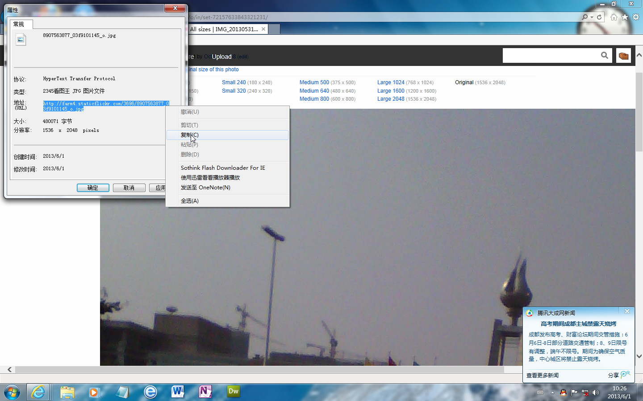Open the IE Tools gear icon
This screenshot has height=401, width=643.
click(x=636, y=17)
